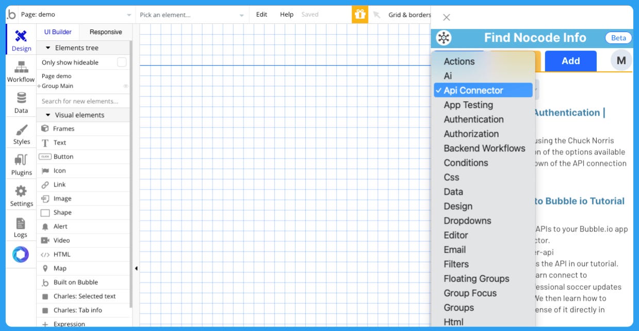Screen dimensions: 639x331
Task: Open Grid & borders options
Action: (x=409, y=14)
